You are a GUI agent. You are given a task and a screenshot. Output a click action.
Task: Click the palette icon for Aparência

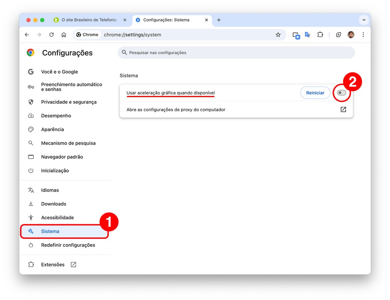tap(31, 130)
